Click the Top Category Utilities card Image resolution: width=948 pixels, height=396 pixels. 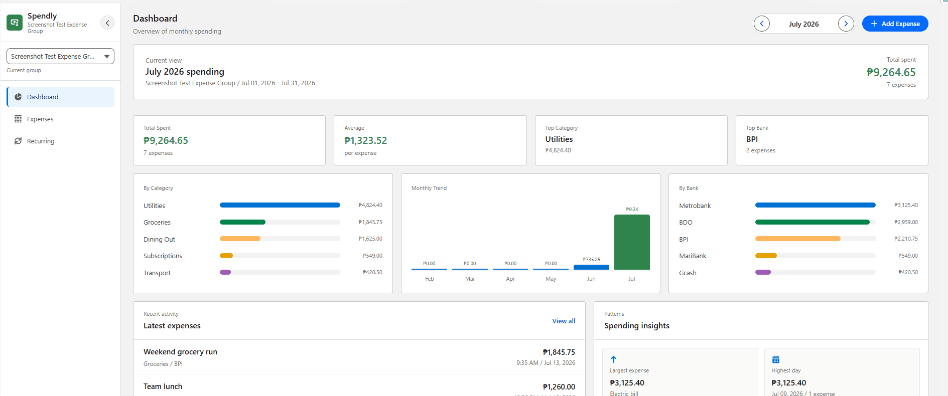click(x=631, y=140)
